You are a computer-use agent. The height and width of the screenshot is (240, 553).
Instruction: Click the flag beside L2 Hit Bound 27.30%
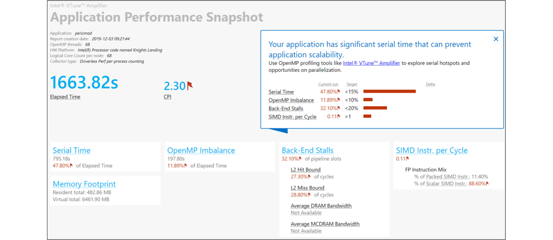309,176
